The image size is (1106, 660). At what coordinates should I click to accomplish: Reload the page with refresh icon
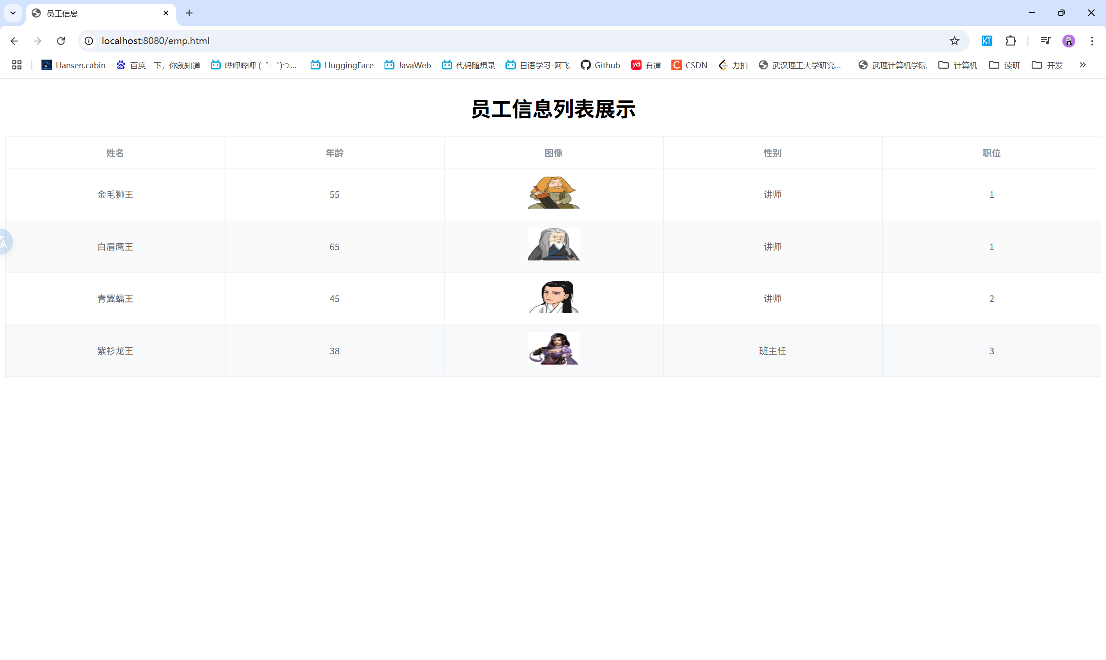tap(61, 41)
